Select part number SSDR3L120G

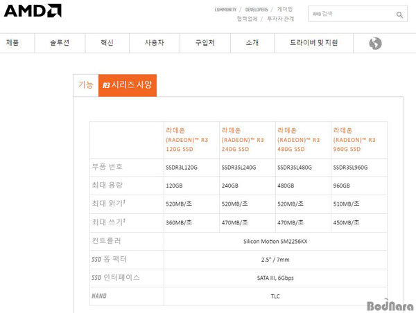coord(182,168)
